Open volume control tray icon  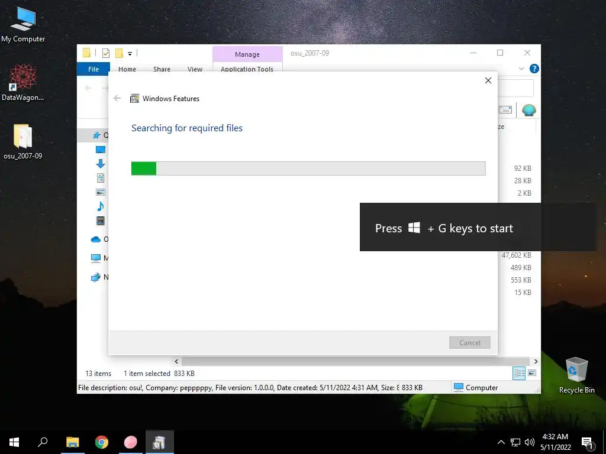pos(530,442)
